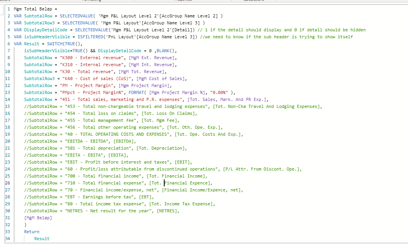Click "EBIT - Profit before interest and taxes"

(117, 162)
